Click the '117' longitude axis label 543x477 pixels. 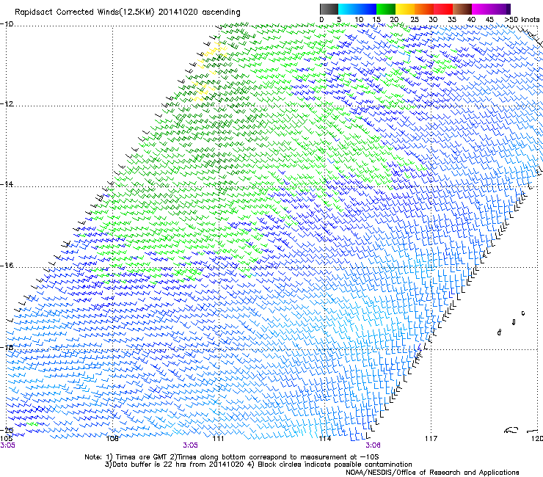(431, 439)
